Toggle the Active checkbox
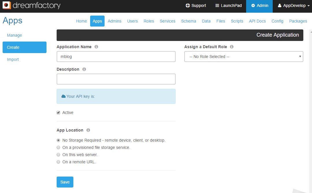The image size is (312, 193). 58,113
